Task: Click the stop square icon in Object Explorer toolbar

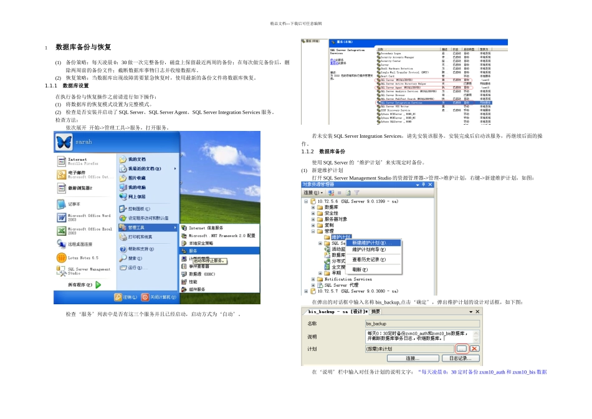Action: [340, 193]
